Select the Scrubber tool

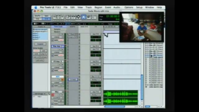click(89, 17)
